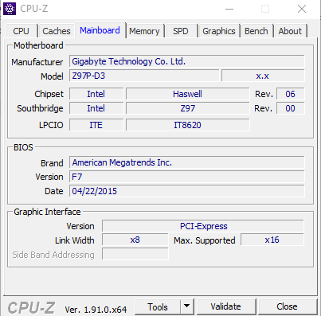Click the Tools button
This screenshot has width=321, height=316.
[x=158, y=307]
